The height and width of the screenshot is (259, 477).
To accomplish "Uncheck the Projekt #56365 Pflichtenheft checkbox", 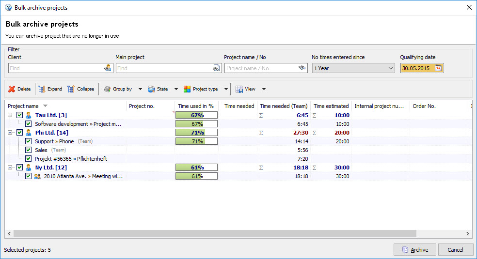I will (x=29, y=159).
